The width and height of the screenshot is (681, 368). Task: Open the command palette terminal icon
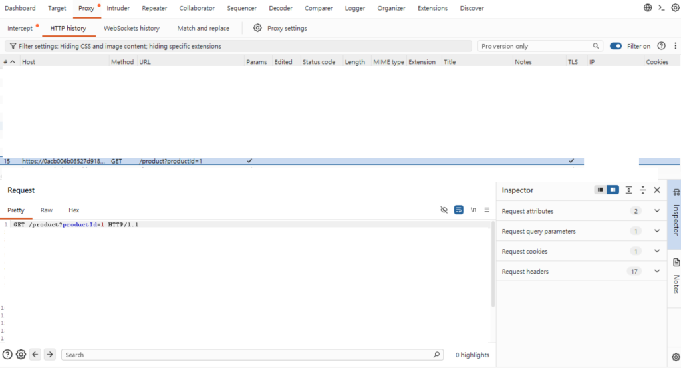[662, 8]
